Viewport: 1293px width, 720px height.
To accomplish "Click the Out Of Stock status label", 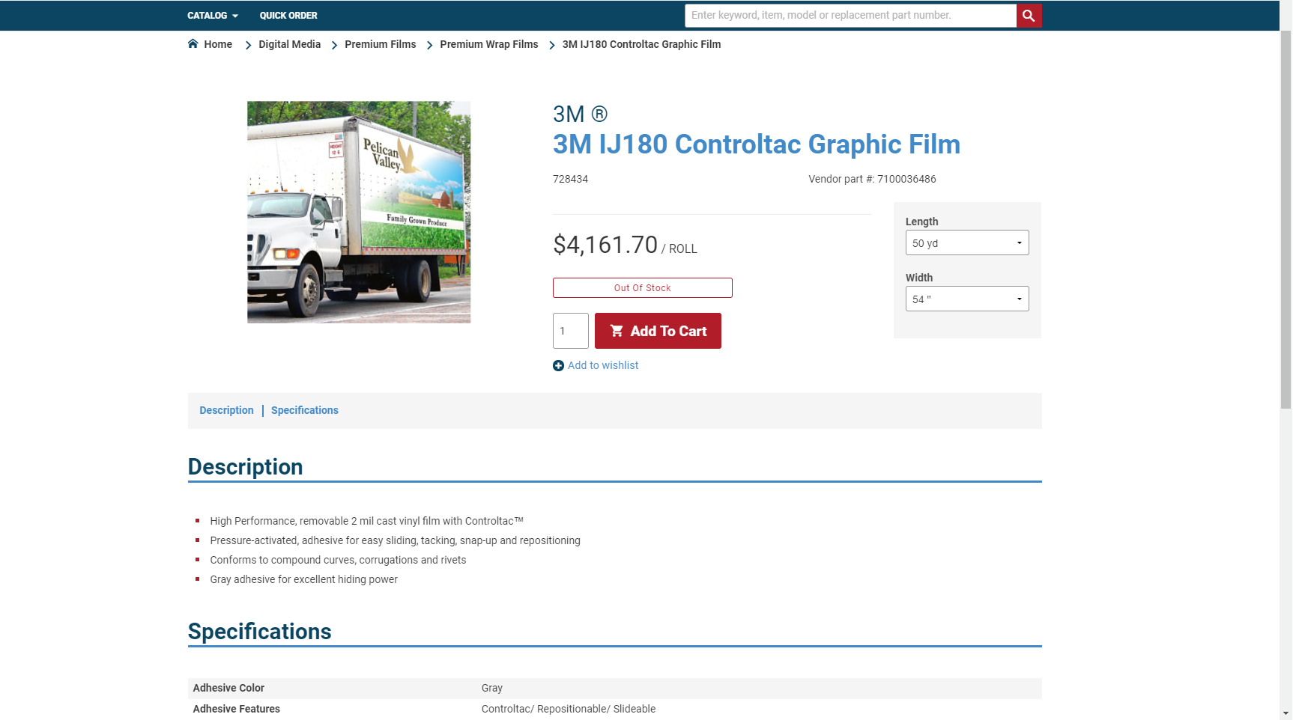I will [643, 288].
